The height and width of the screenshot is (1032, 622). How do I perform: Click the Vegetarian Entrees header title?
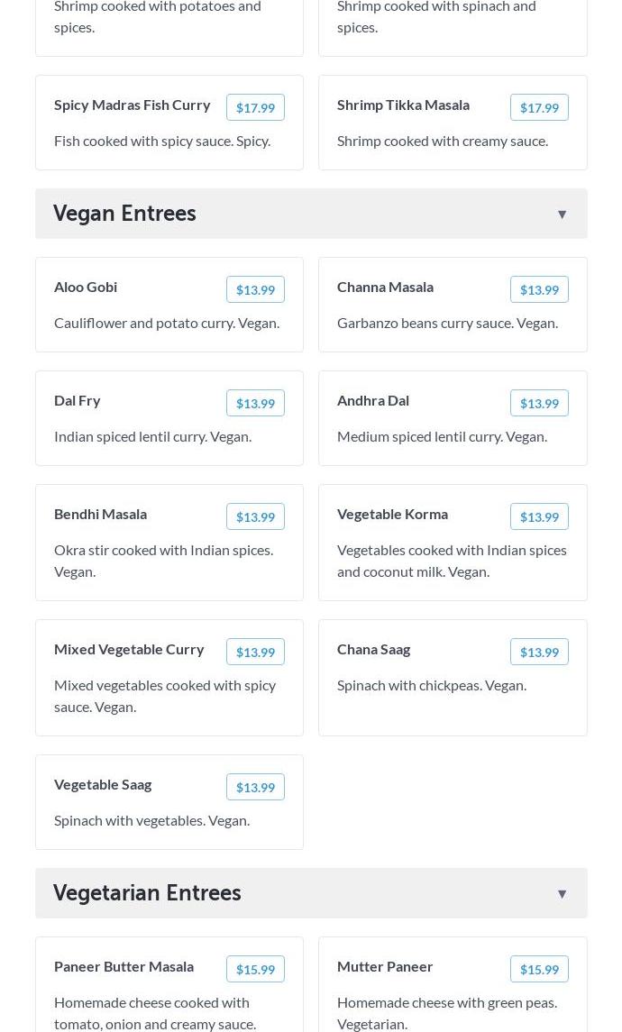[x=147, y=893]
